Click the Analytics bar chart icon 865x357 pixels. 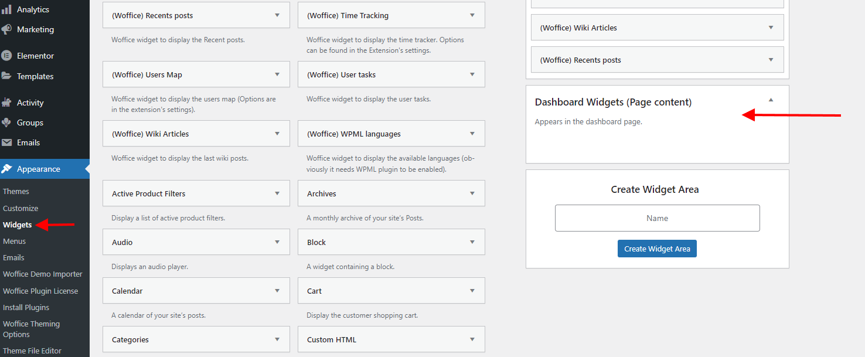pyautogui.click(x=6, y=10)
